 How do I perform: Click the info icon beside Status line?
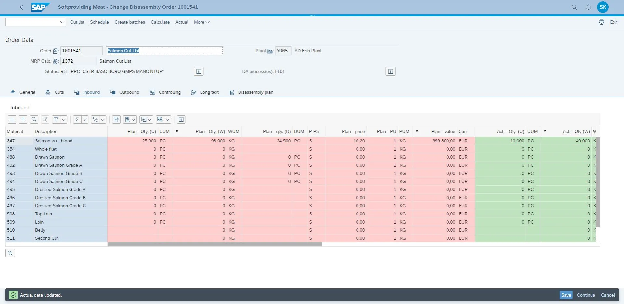click(199, 71)
